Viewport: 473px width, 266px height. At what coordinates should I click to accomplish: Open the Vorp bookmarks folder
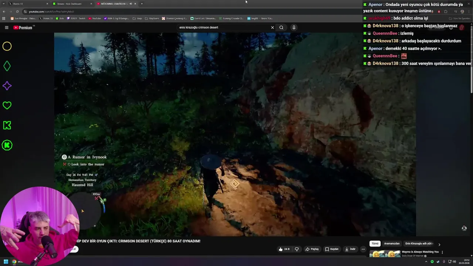pos(137,18)
